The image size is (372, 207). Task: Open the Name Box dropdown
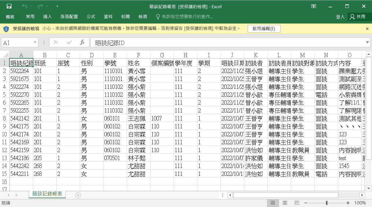(35, 43)
